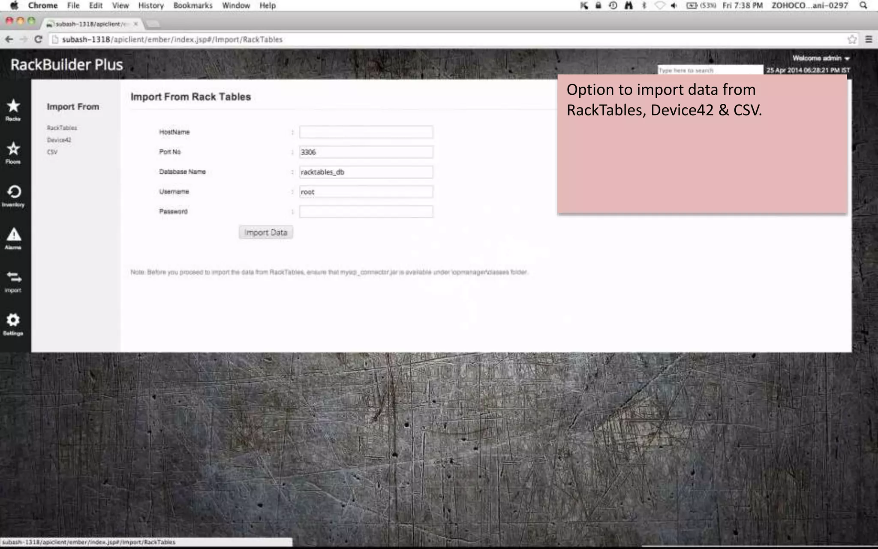Click the lock icon in menu bar
This screenshot has height=549, width=878.
598,6
